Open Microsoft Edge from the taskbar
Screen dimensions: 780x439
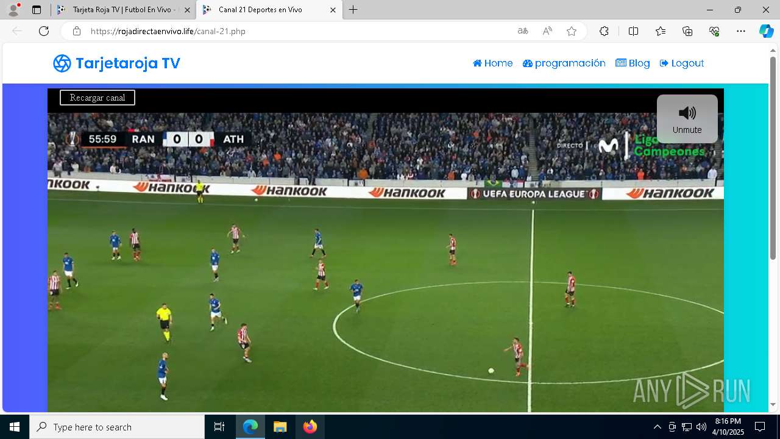(x=250, y=427)
